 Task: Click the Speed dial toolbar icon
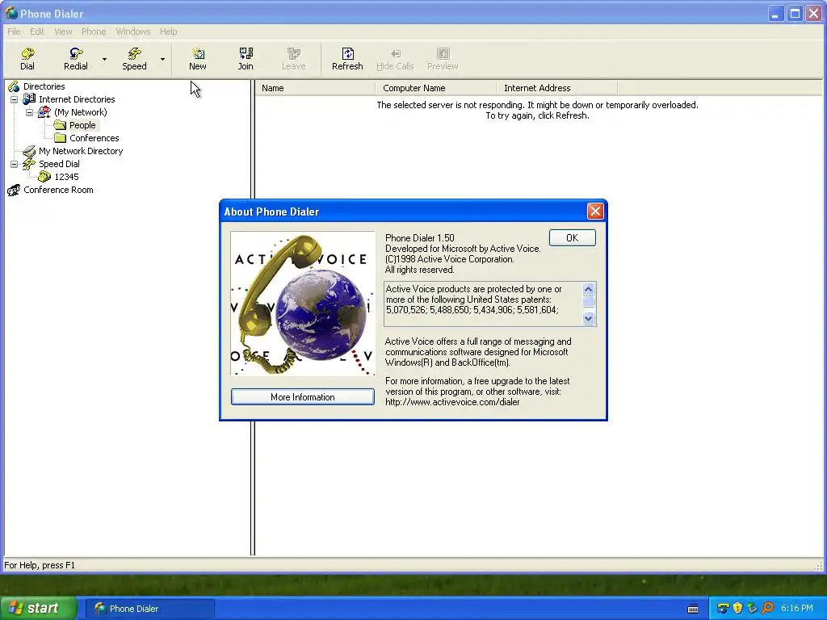[135, 53]
